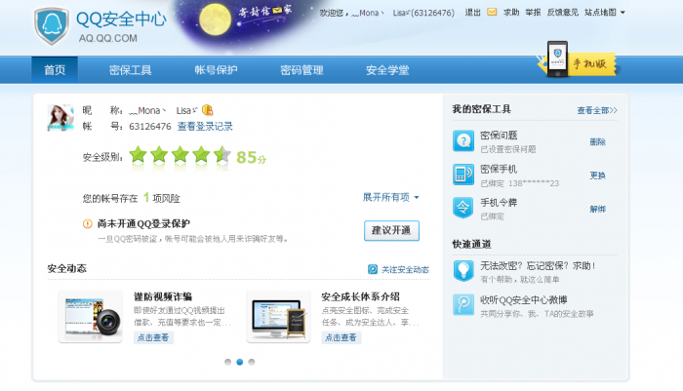Open 帐号保护 navigation tab
Screen dimensions: 683x391
click(216, 69)
